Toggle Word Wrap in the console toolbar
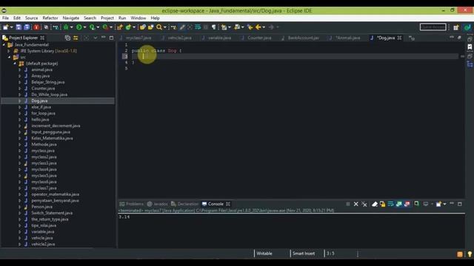Screen dimensions: 474x266 [390, 204]
